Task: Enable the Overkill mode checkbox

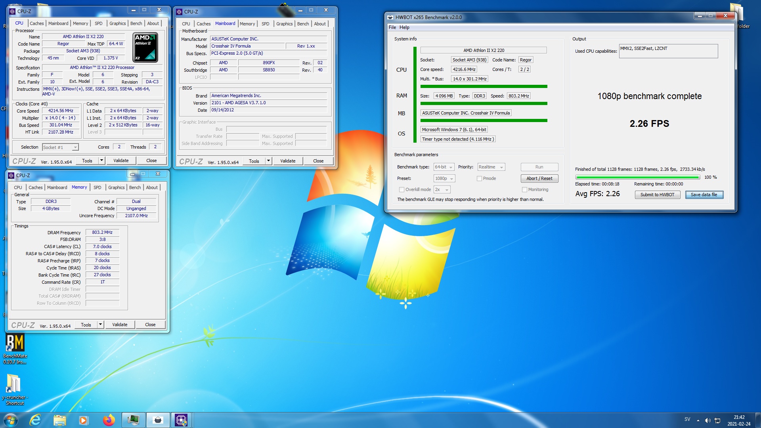Action: [402, 189]
